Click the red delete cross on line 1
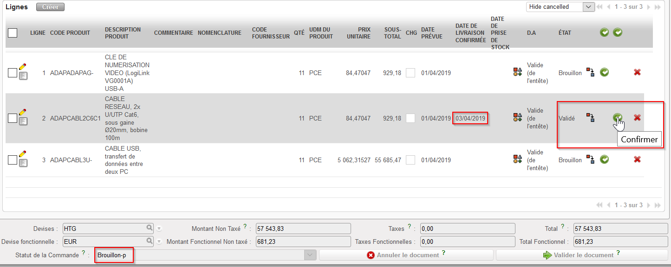 [637, 72]
